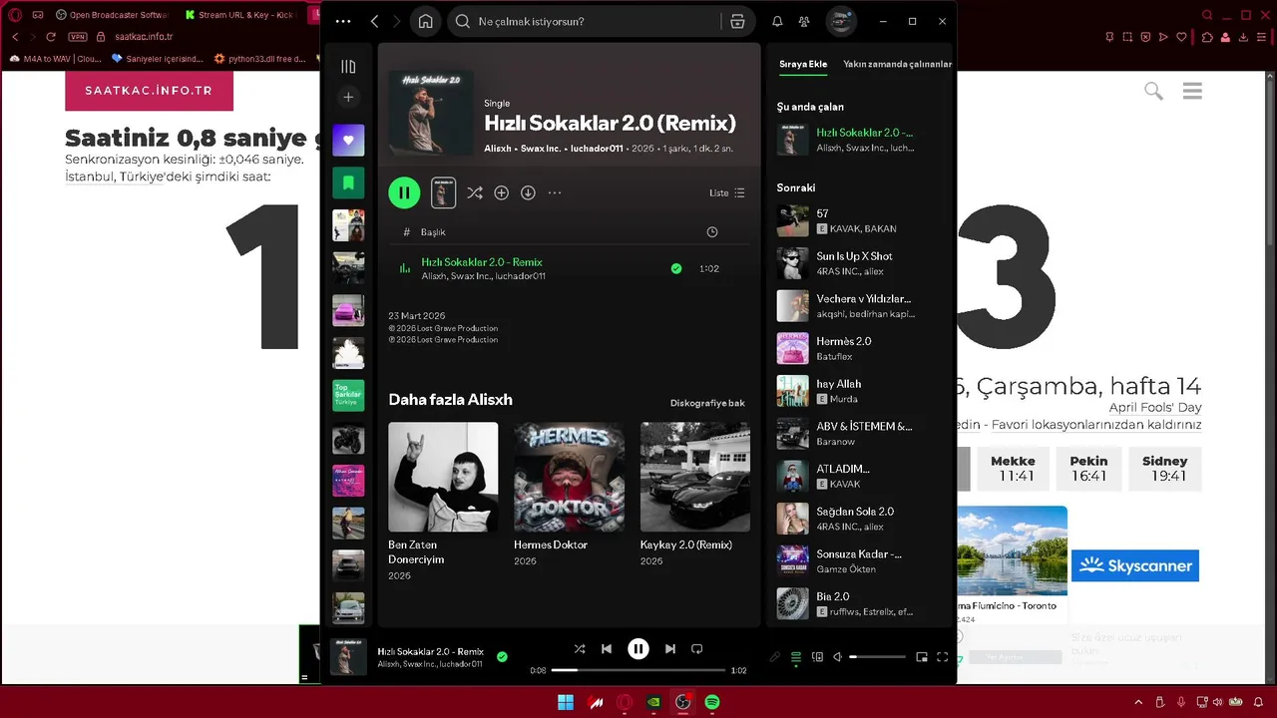
Task: Toggle repeat in player bar
Action: pyautogui.click(x=697, y=649)
